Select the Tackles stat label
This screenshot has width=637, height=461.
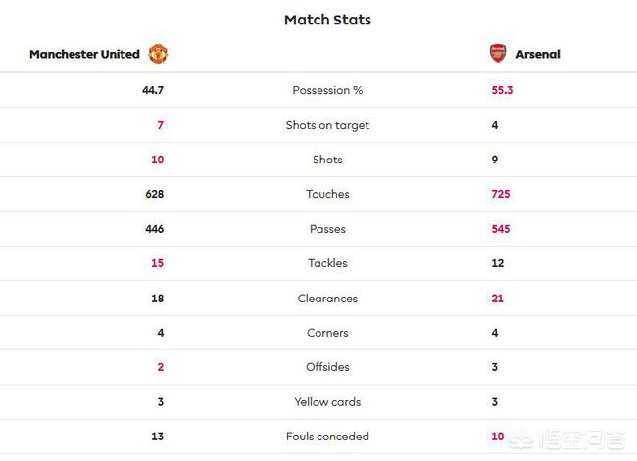pos(327,263)
